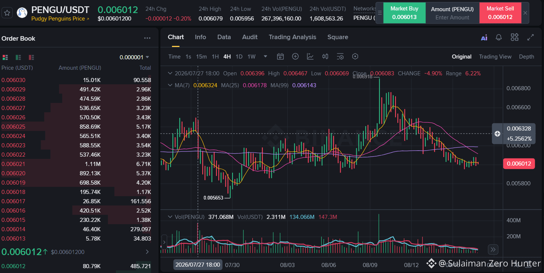Click the Networks label in the header
This screenshot has width=544, height=273.
tap(365, 9)
